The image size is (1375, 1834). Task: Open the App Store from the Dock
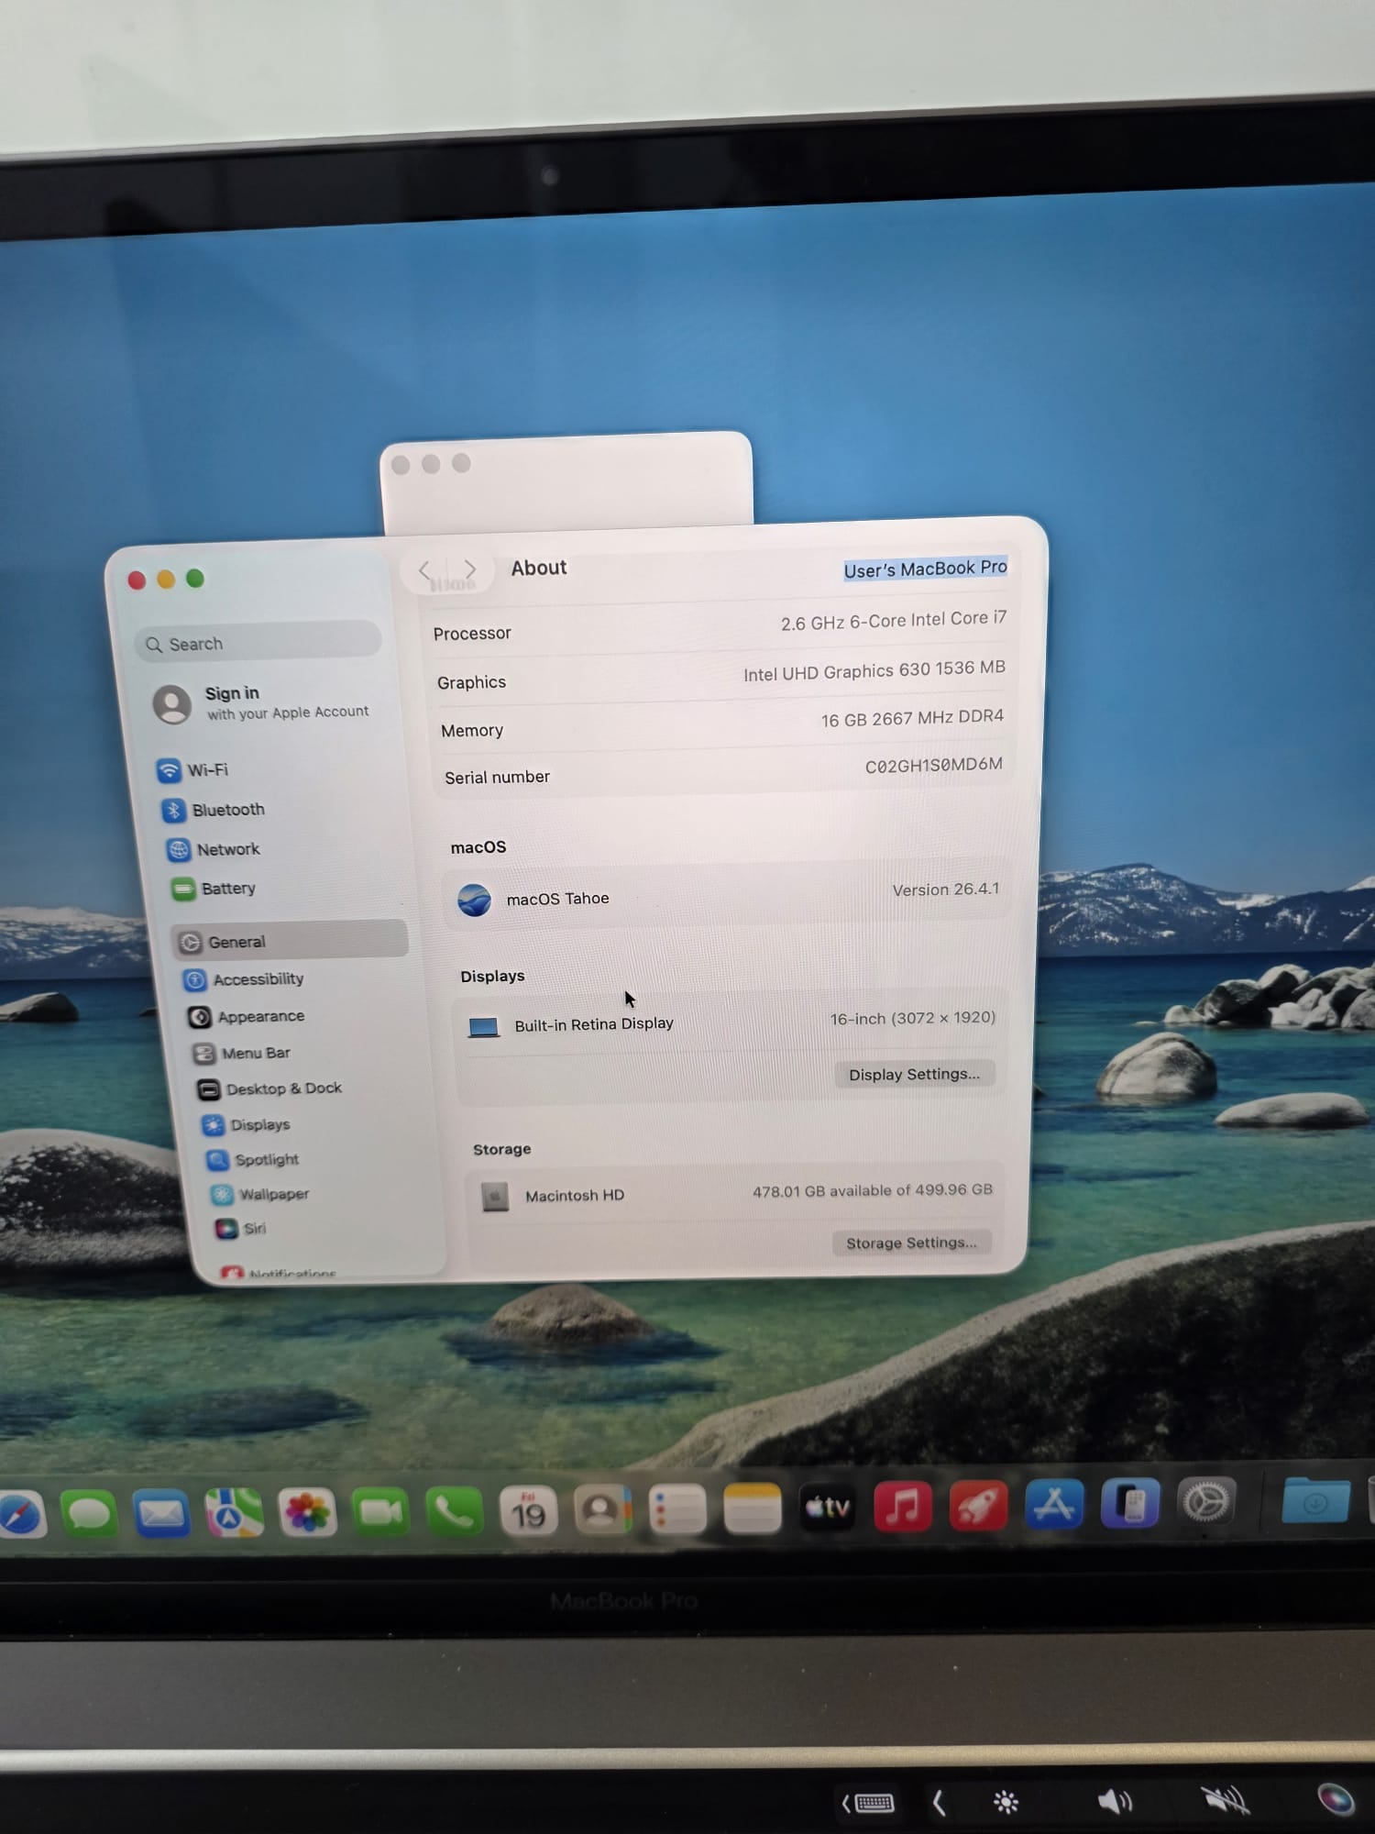click(x=1054, y=1504)
